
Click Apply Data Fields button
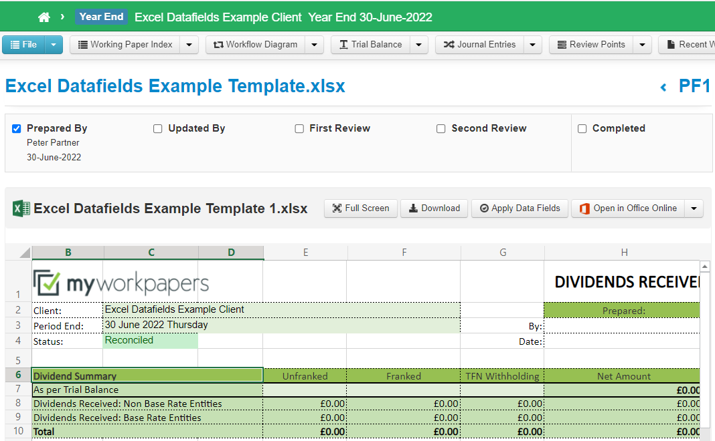point(520,208)
